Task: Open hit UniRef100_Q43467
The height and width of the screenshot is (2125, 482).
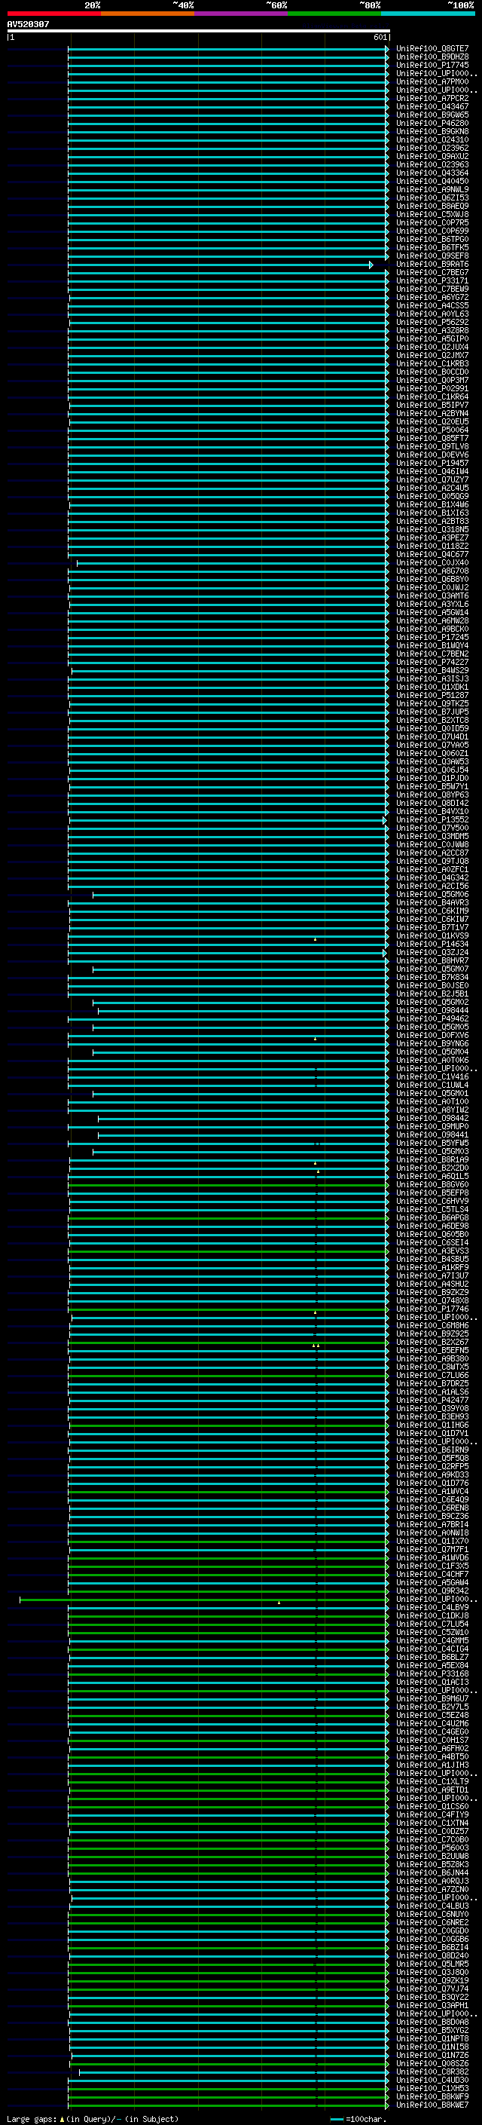Action: tap(432, 106)
